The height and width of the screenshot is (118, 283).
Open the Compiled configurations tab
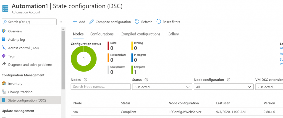click(140, 34)
